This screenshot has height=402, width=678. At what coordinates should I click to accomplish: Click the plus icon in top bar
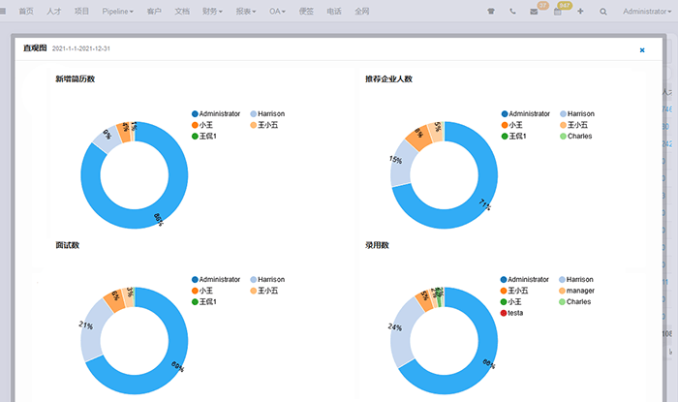tap(580, 12)
